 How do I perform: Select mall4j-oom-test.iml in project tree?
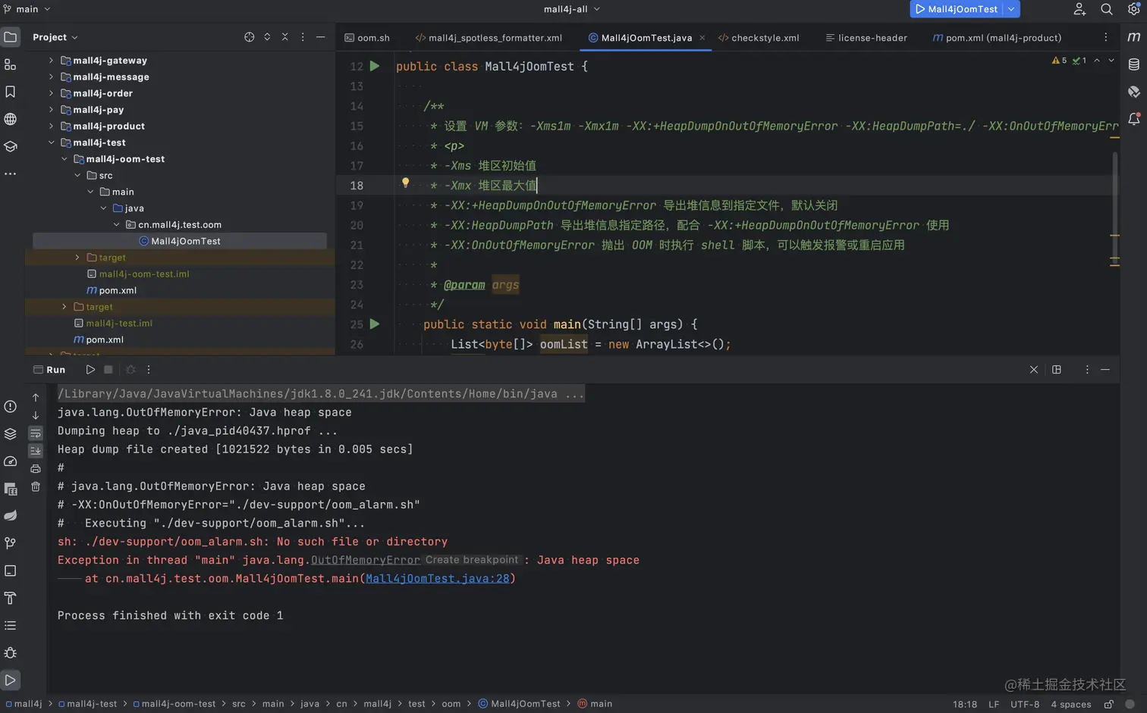tap(144, 274)
